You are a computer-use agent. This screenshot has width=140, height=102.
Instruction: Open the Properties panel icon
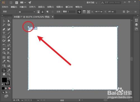point(136,20)
